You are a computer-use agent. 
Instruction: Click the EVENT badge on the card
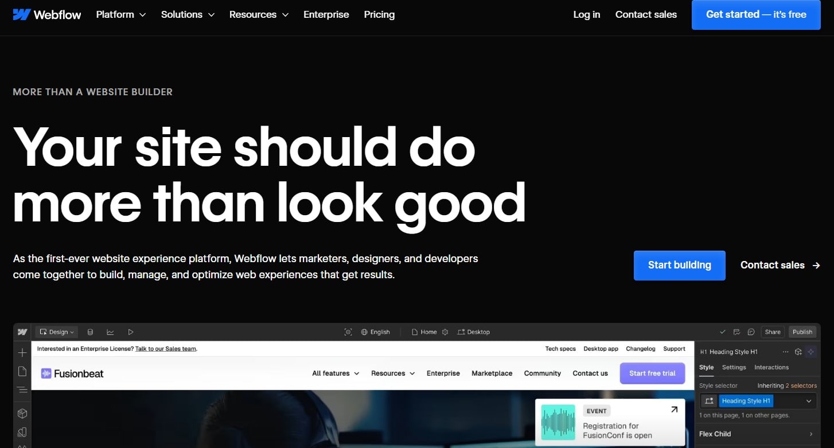click(597, 411)
